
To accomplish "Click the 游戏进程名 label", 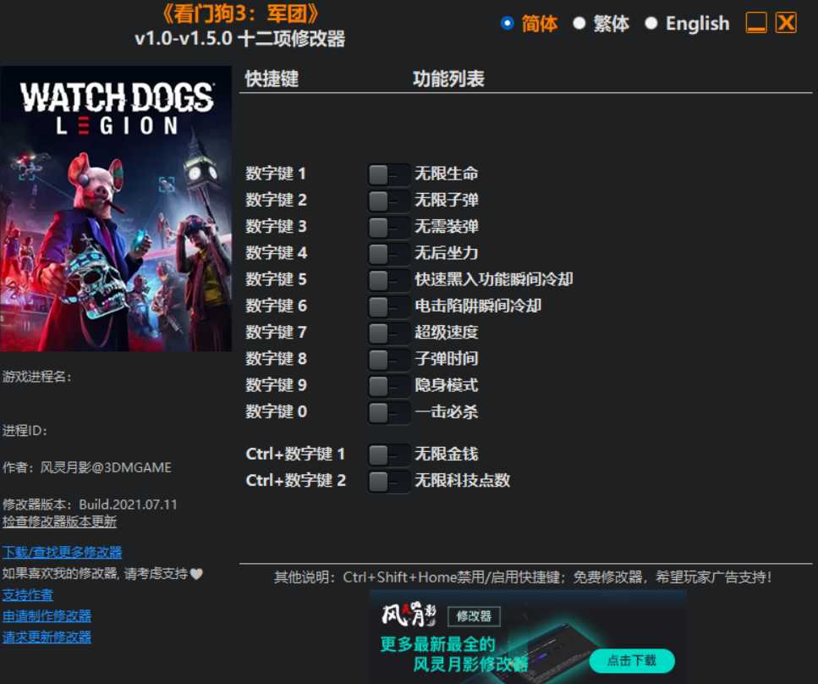I will [x=36, y=377].
